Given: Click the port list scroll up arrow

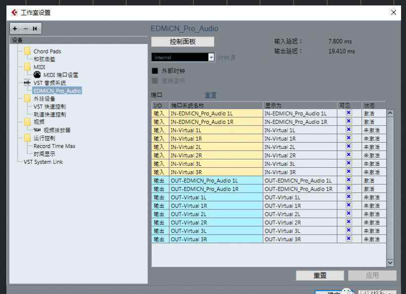Looking at the screenshot, I should coord(390,113).
